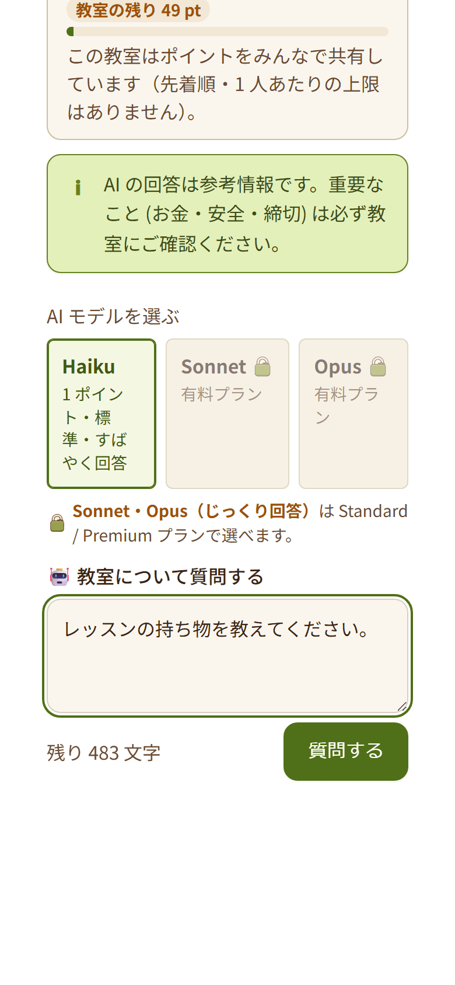Click lock icon beside Sonnet・Opus plan note
Image resolution: width=455 pixels, height=985 pixels.
57,523
